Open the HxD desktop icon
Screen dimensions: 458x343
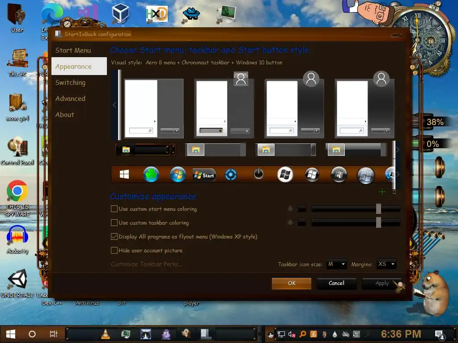click(157, 14)
